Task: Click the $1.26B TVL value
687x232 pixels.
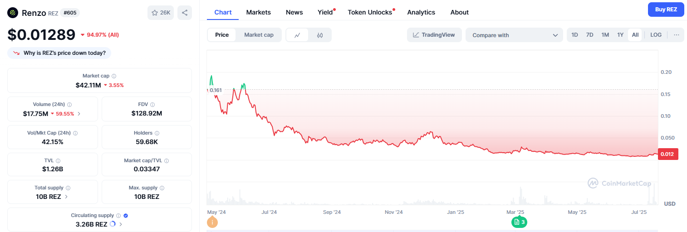Action: [53, 169]
